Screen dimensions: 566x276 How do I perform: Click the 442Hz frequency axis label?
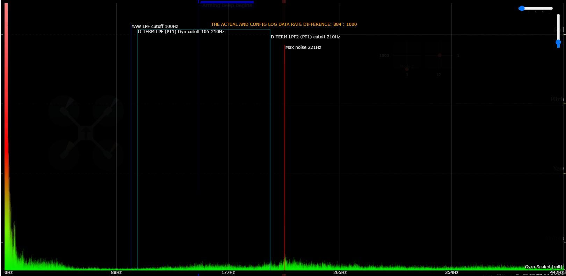[557, 273]
